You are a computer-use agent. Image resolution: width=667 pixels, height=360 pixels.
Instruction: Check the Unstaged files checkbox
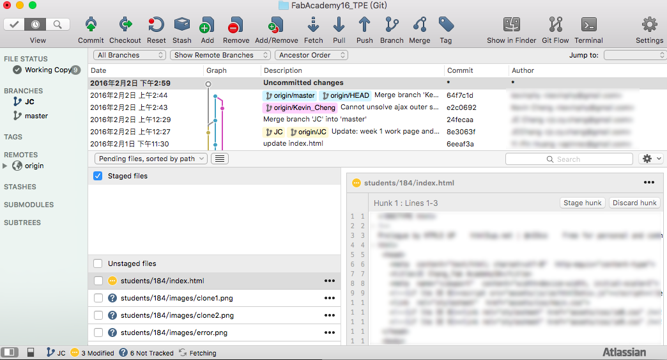[98, 263]
